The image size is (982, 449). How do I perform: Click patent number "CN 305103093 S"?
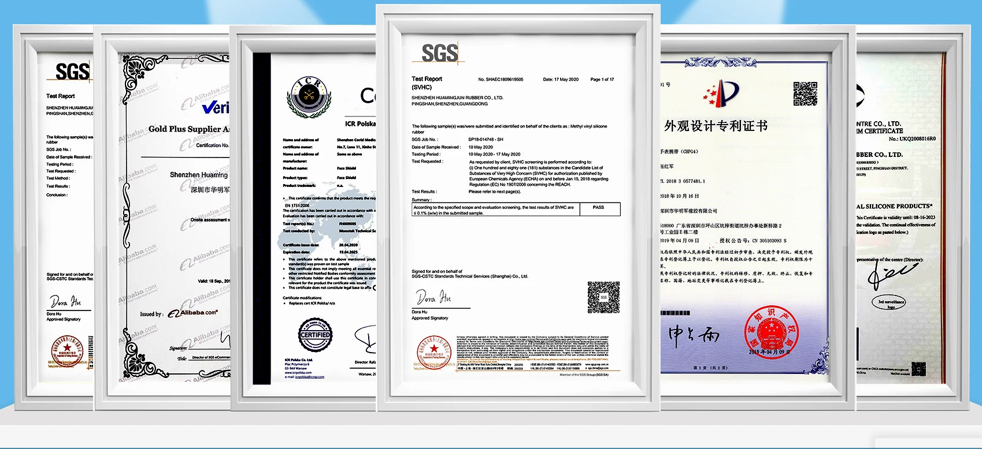769,241
